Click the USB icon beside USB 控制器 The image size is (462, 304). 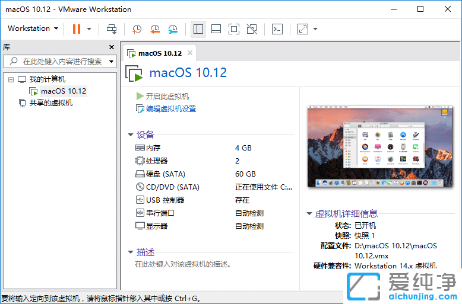click(x=140, y=200)
